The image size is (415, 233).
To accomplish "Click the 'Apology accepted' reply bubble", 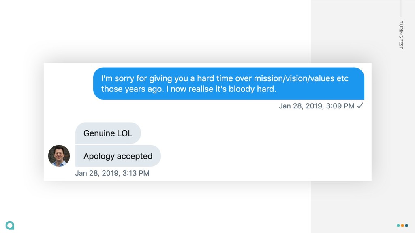I will tap(118, 156).
